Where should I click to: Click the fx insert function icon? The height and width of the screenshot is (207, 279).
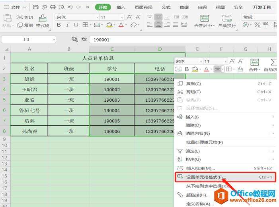coord(84,39)
